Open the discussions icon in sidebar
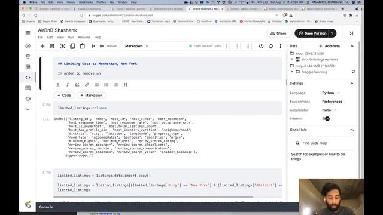The image size is (383, 215). [28, 88]
